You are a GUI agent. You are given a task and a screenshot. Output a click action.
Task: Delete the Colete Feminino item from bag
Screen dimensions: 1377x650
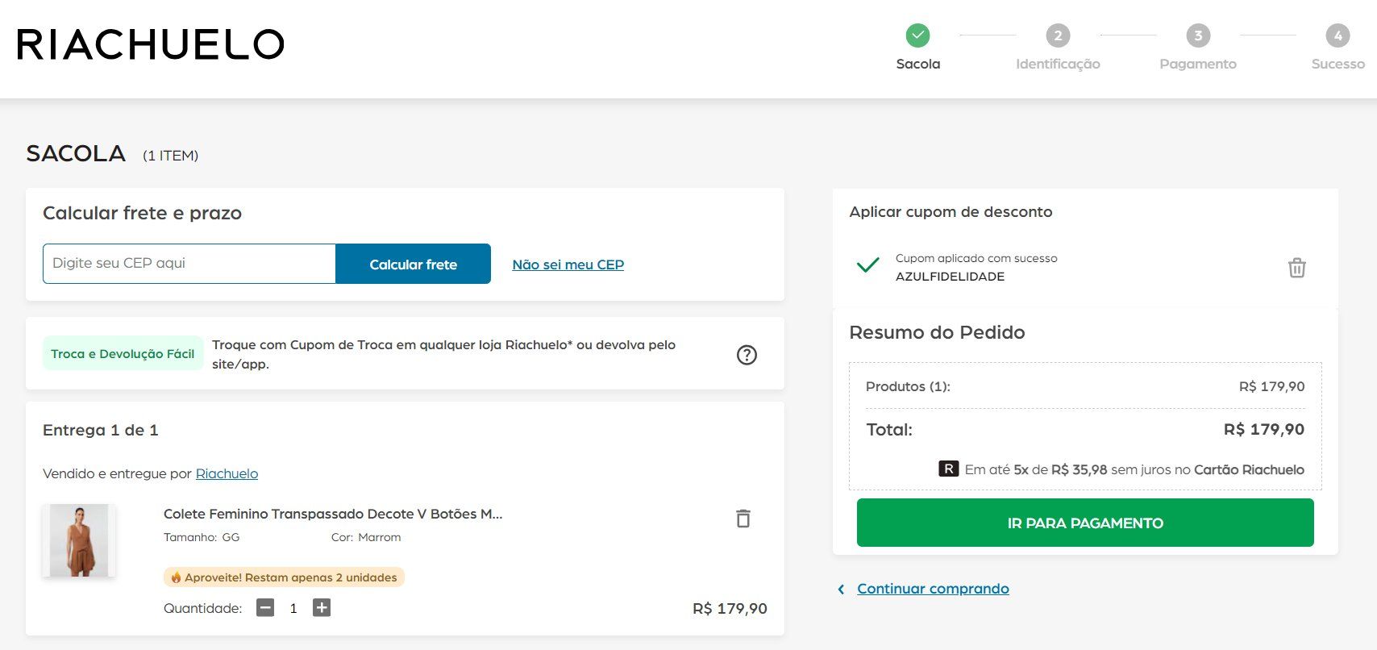tap(743, 519)
